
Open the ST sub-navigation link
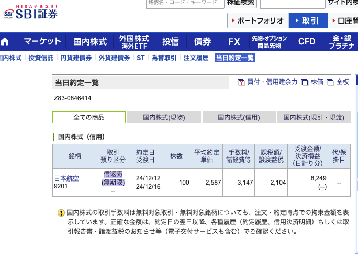coord(141,58)
